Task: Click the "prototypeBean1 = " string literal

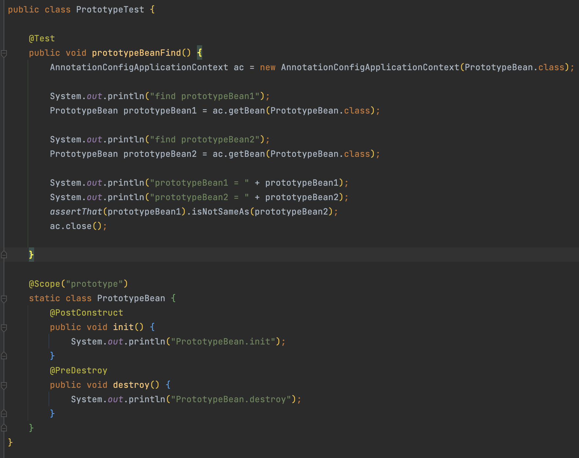Action: [199, 183]
